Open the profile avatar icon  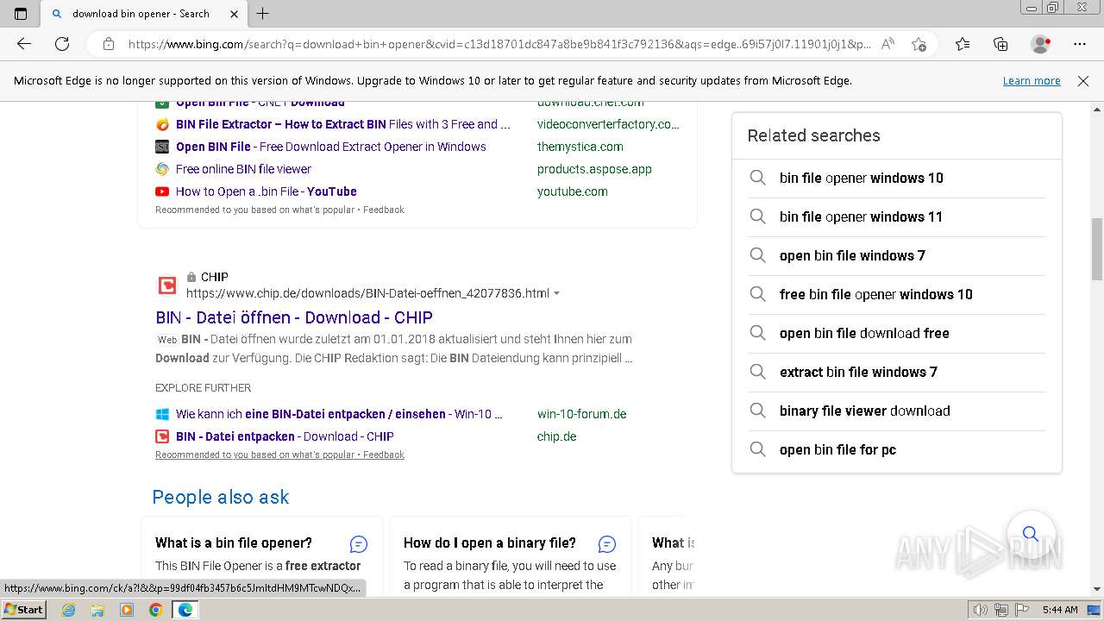1041,44
